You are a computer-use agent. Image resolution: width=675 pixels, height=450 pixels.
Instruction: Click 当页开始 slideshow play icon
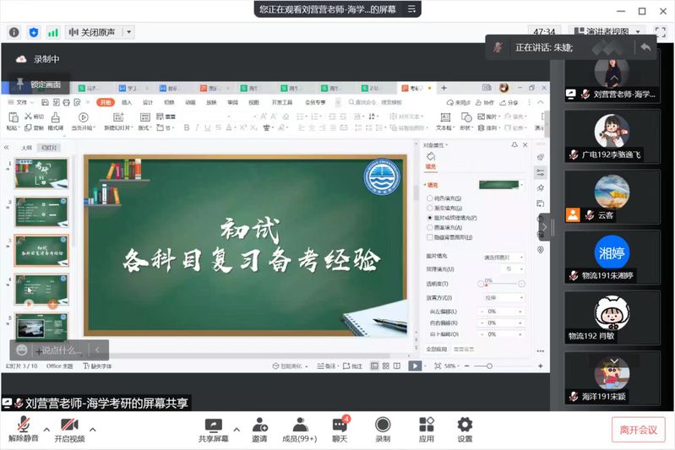point(83,117)
